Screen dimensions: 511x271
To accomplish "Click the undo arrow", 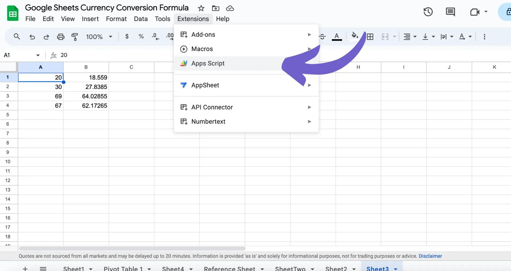I will (x=32, y=37).
